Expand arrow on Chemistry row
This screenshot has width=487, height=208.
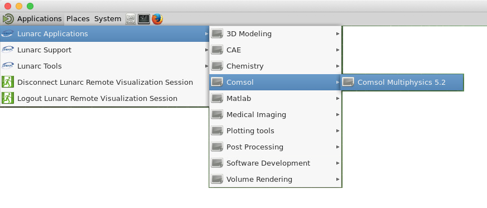pyautogui.click(x=338, y=66)
